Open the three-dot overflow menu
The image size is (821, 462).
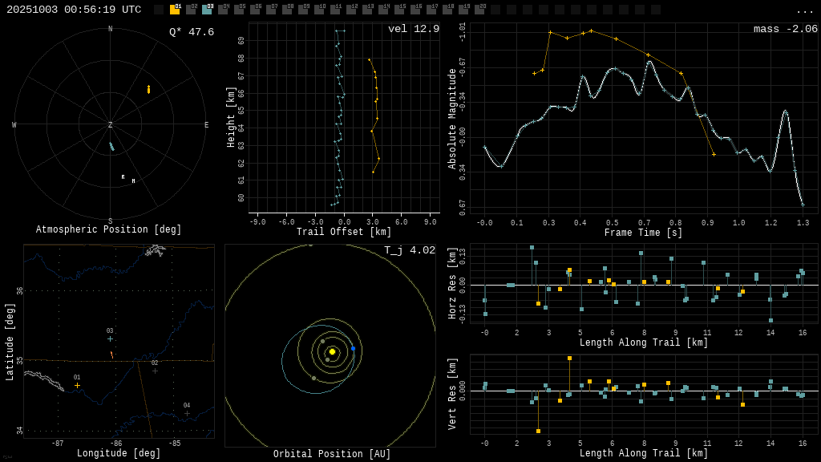(804, 10)
